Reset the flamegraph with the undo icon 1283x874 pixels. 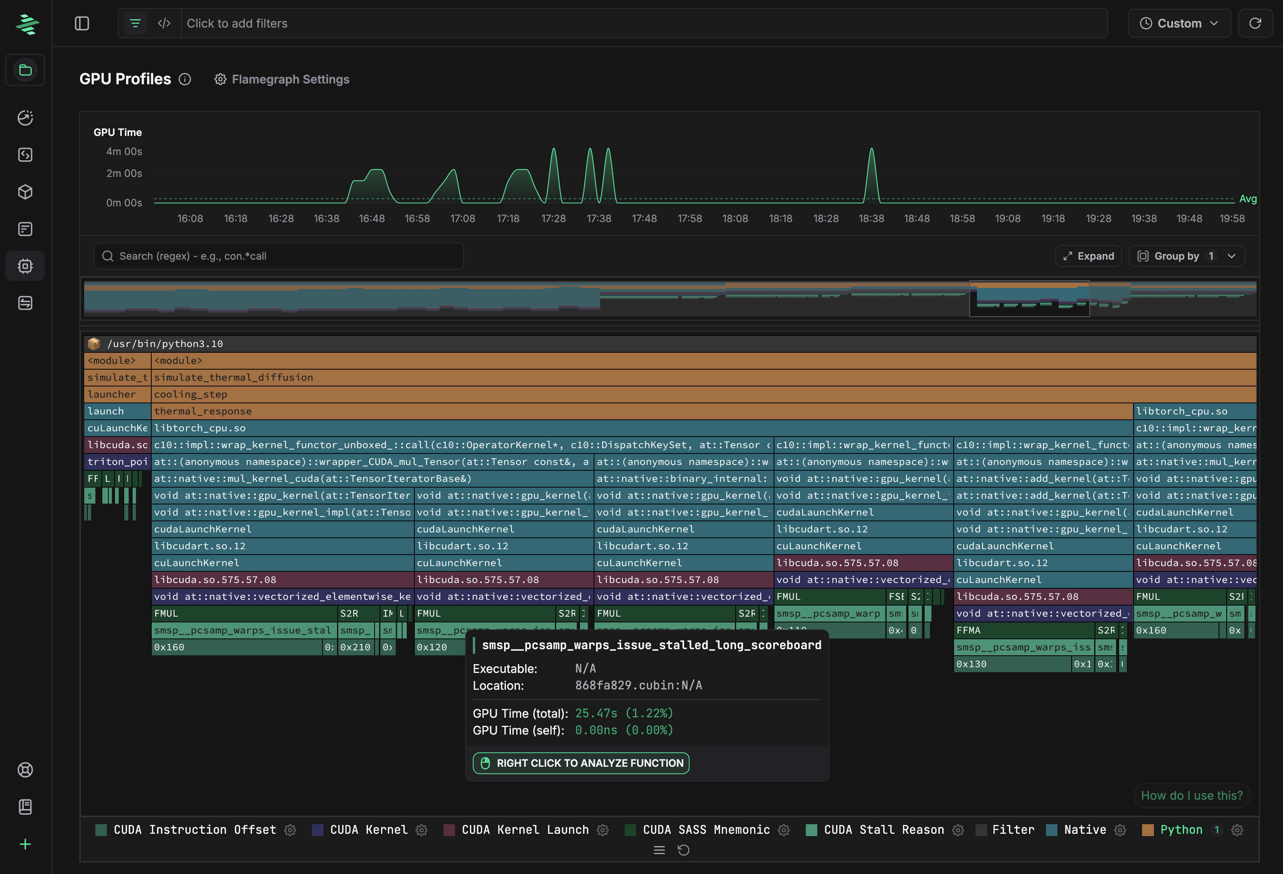tap(684, 850)
